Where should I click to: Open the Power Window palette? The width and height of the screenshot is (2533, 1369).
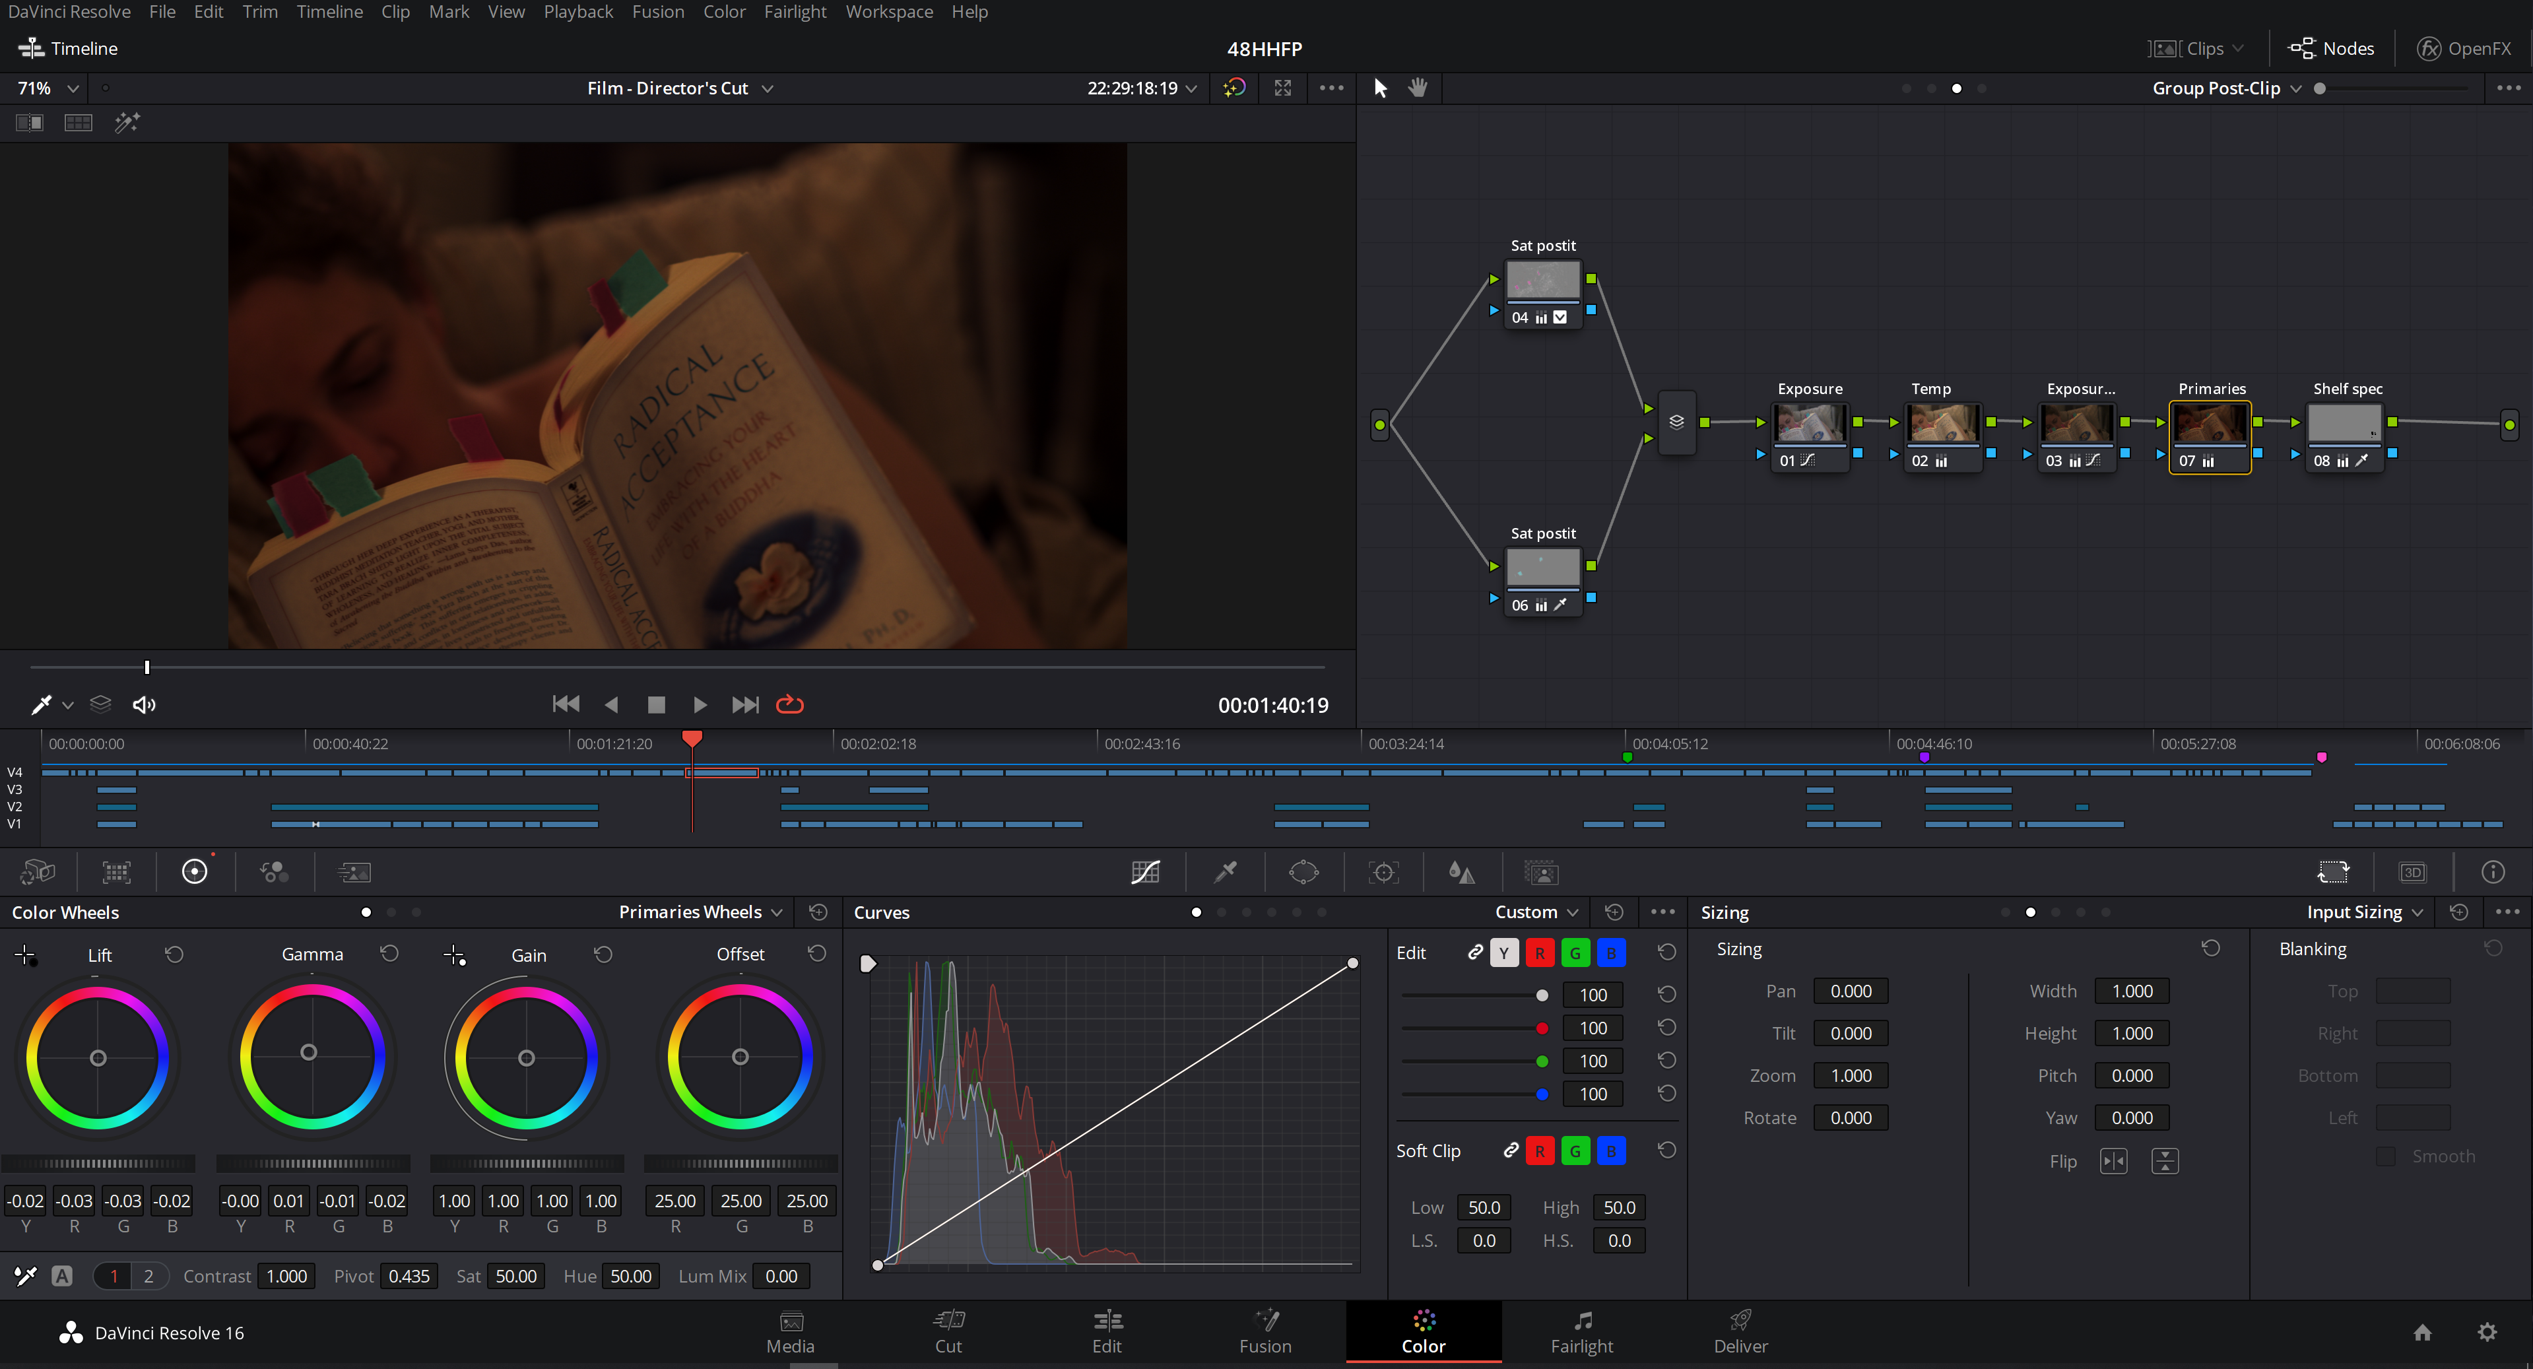(1304, 873)
